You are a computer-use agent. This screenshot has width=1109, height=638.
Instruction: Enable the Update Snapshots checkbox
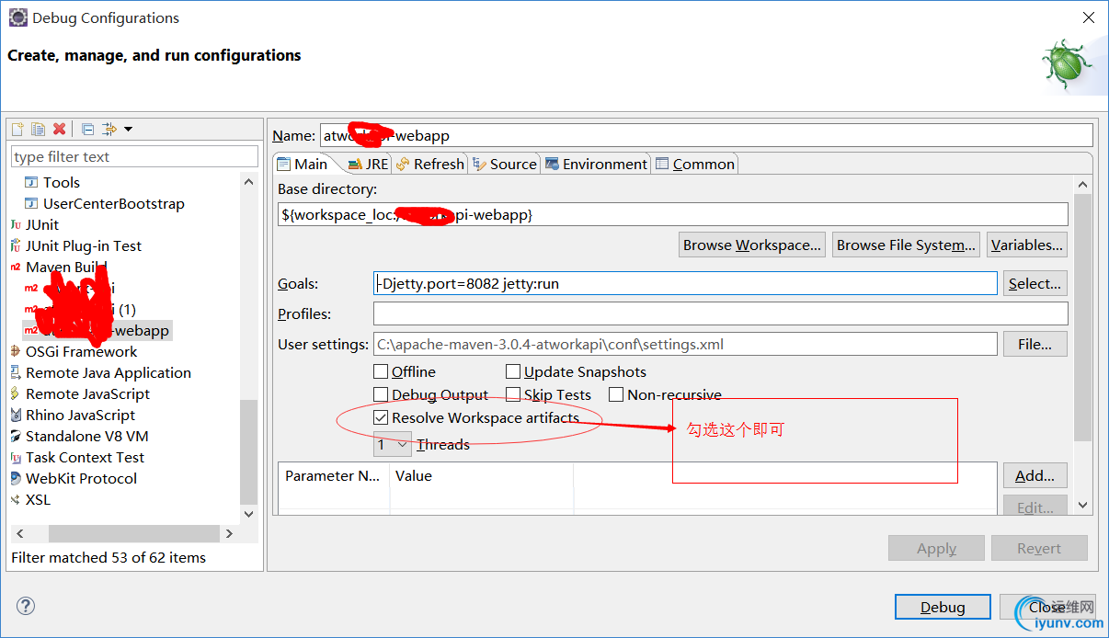click(x=513, y=371)
